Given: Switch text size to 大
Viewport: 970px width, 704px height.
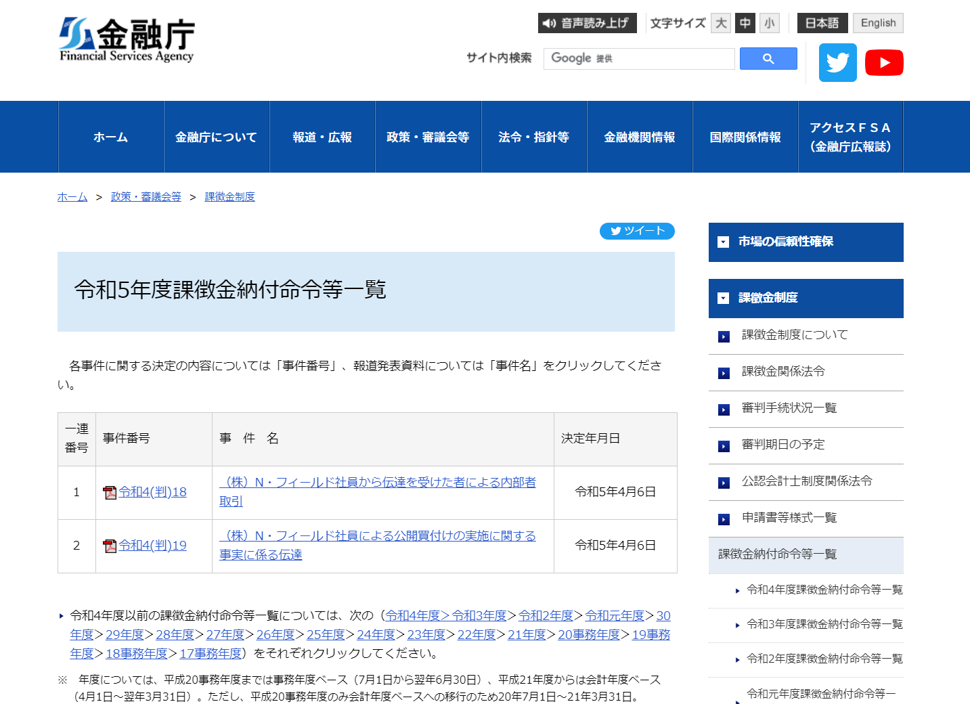Looking at the screenshot, I should click(x=720, y=22).
